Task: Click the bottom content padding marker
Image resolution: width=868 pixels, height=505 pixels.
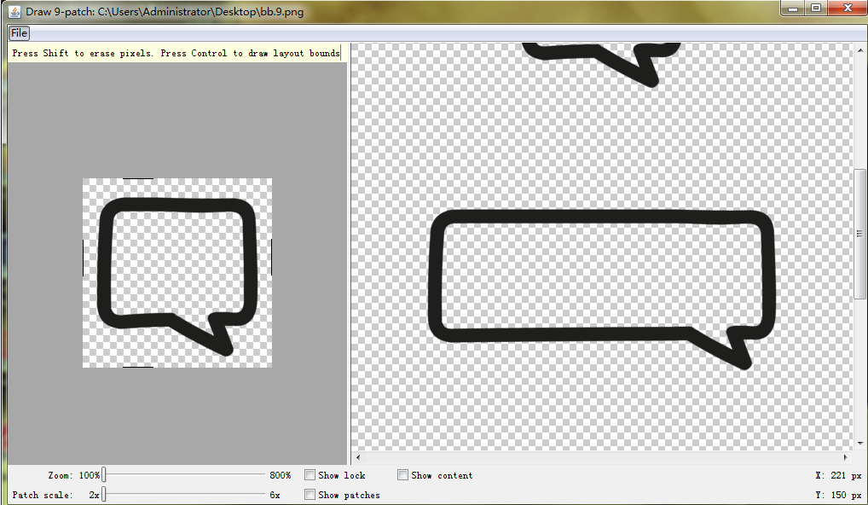Action: tap(138, 367)
